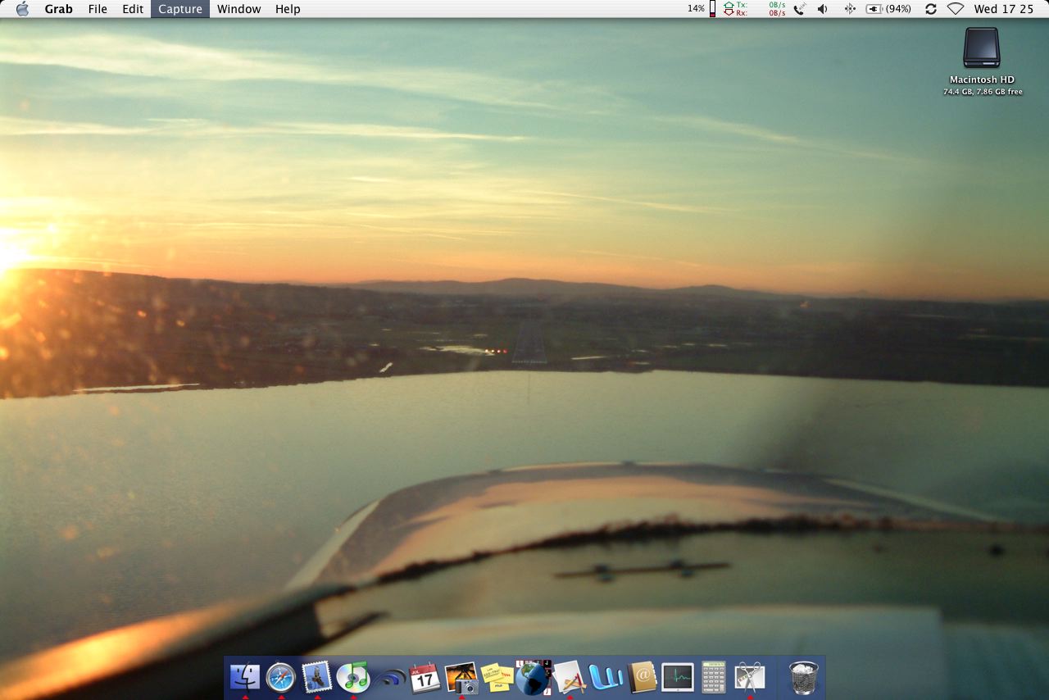Screen dimensions: 1049x700
Task: Launch Calculator from the Dock
Action: click(x=713, y=678)
